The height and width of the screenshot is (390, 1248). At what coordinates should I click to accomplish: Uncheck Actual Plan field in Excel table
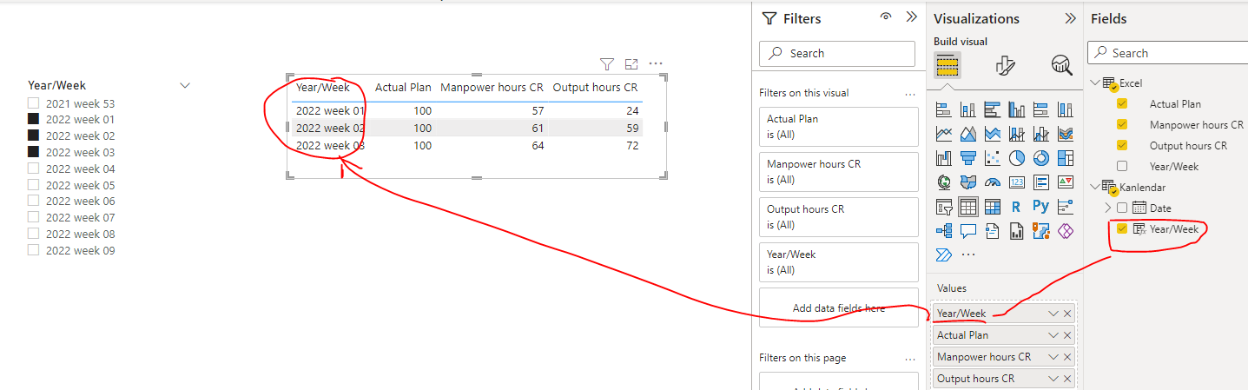[1122, 103]
